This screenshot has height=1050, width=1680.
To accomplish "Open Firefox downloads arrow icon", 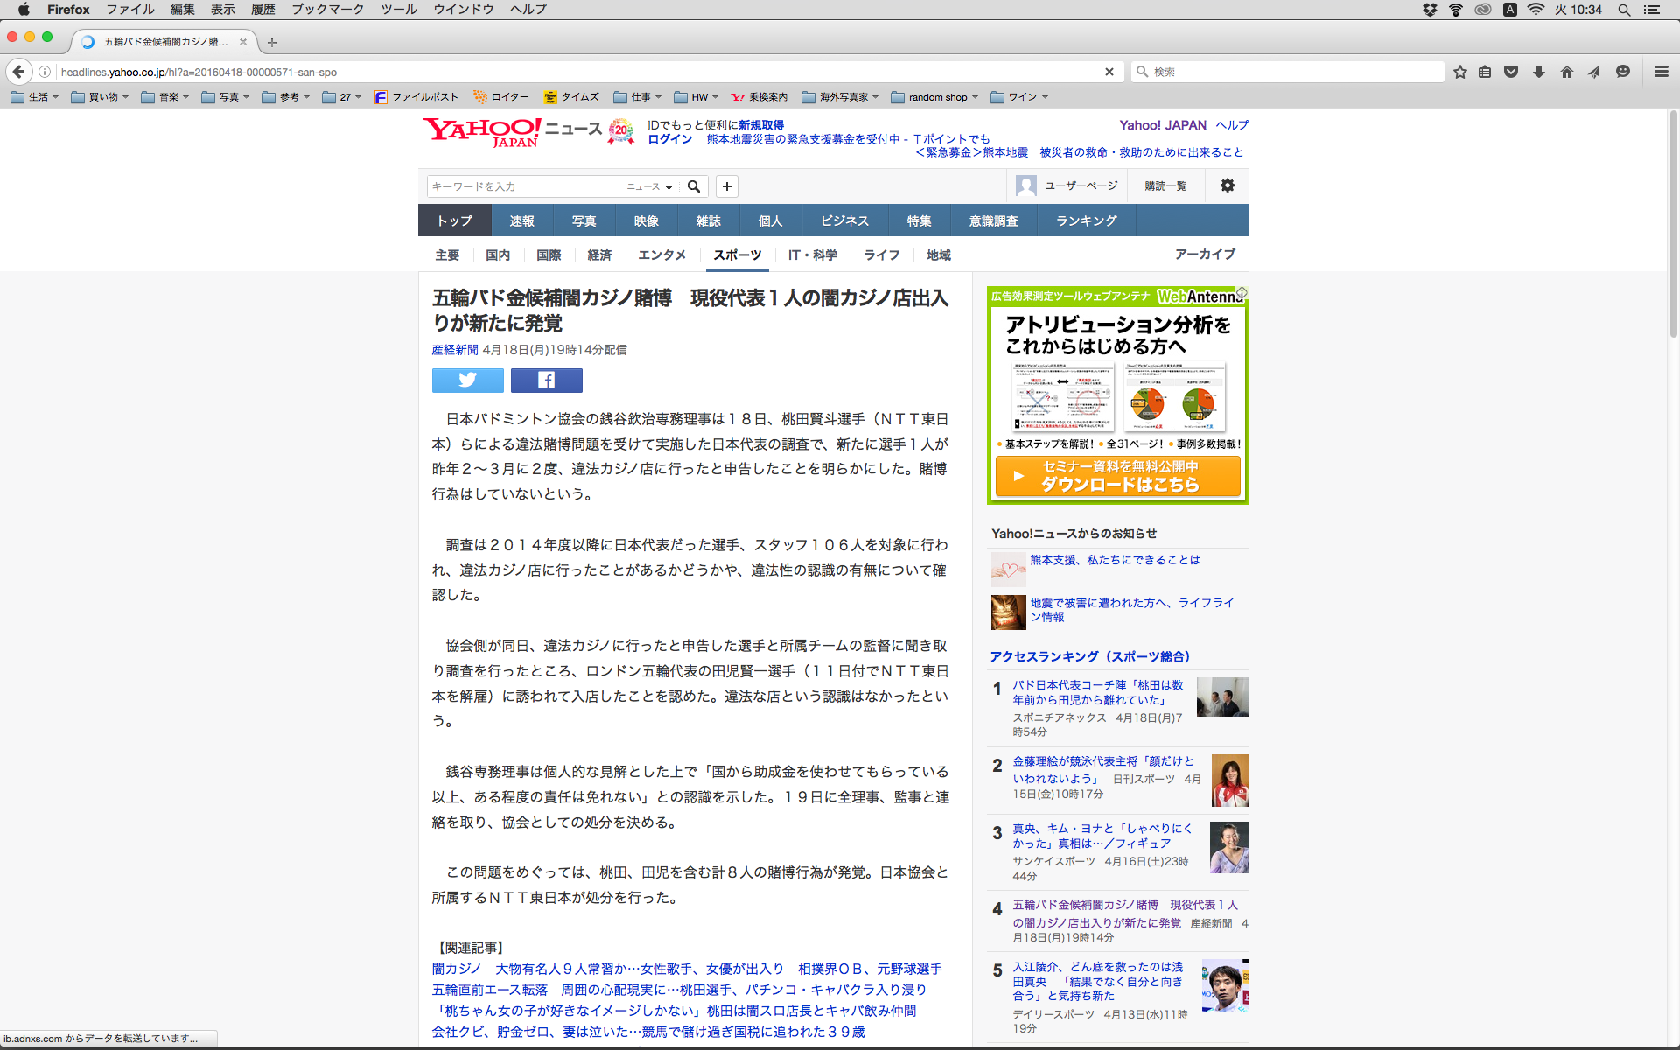I will [x=1538, y=72].
